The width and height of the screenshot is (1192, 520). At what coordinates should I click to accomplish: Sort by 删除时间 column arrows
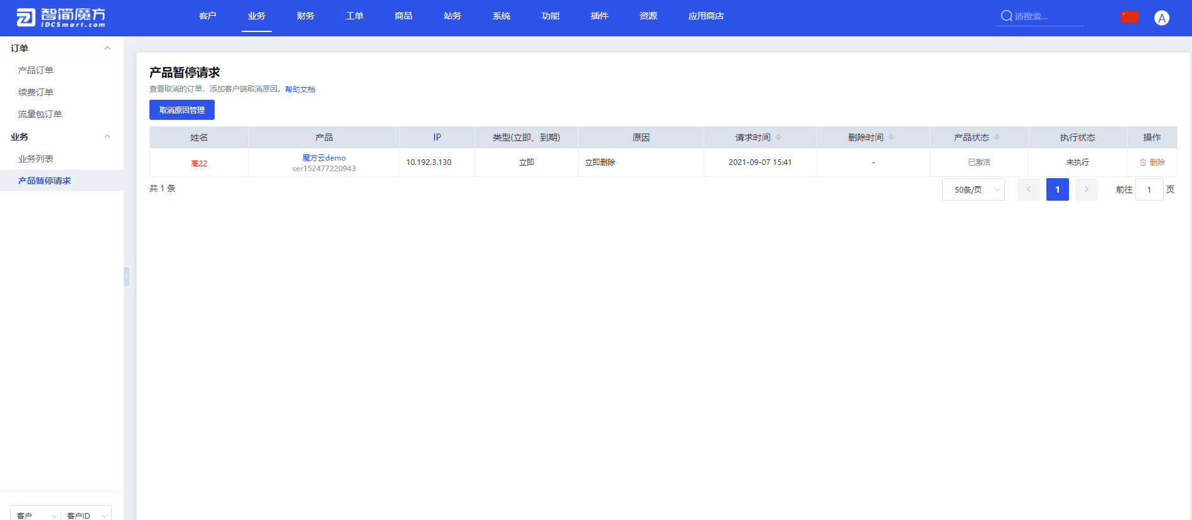coord(891,137)
